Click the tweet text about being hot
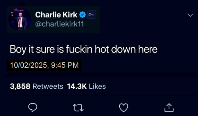Image resolution: width=198 pixels, height=116 pixels. pos(84,49)
